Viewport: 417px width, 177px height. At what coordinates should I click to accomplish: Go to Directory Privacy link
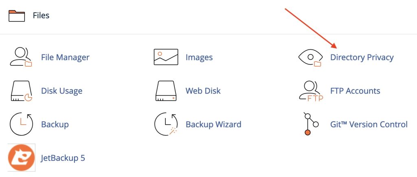coord(362,57)
